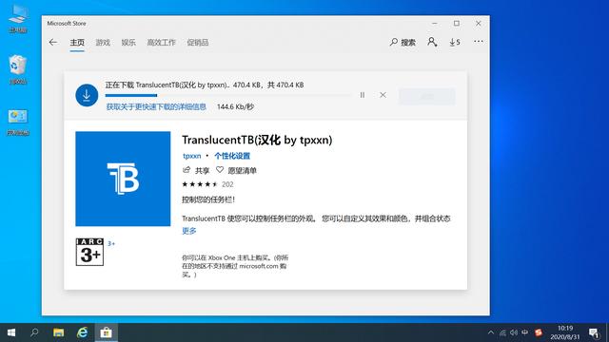
Task: Click the Sogou input tray icon
Action: pos(539,332)
